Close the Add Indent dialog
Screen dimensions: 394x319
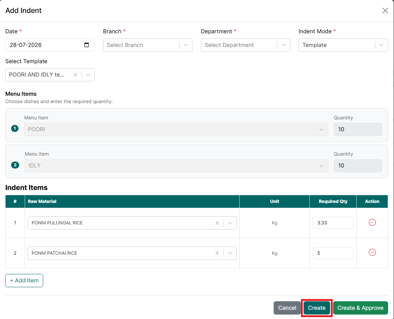(x=385, y=11)
